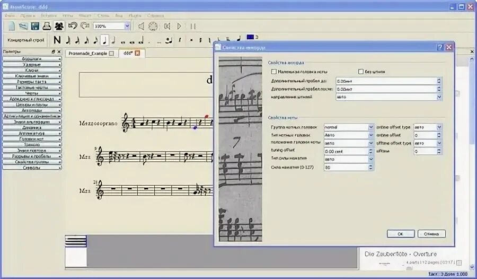Click the rest icon in note toolbar
The width and height of the screenshot is (477, 279).
point(180,40)
